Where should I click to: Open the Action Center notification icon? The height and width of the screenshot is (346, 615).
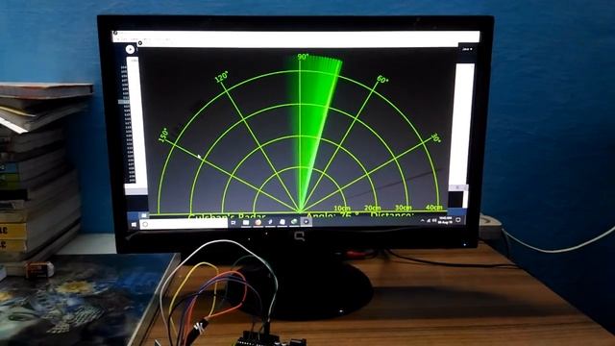tap(457, 220)
